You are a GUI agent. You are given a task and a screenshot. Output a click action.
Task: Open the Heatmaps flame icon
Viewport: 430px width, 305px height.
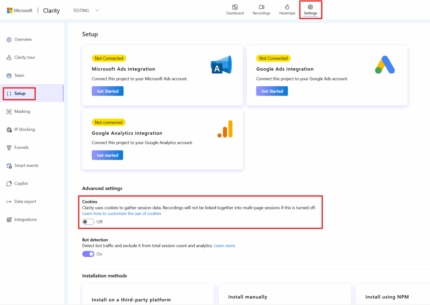pyautogui.click(x=287, y=7)
